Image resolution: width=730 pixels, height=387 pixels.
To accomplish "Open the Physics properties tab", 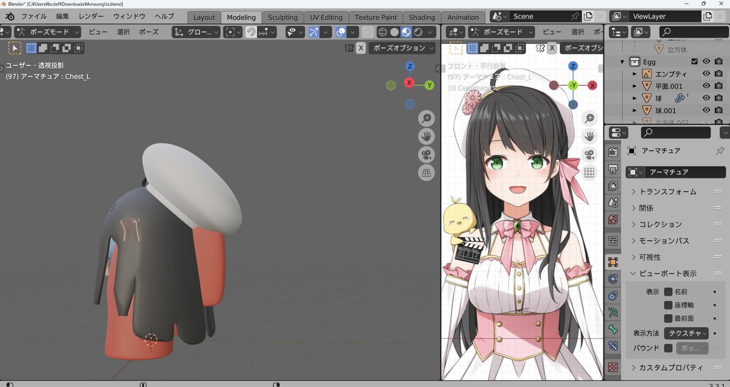I will pos(613,279).
